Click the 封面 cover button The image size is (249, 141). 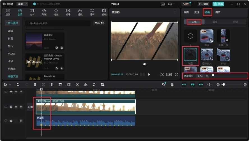point(30,107)
